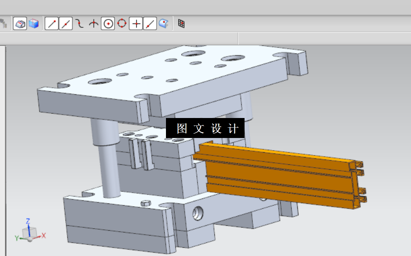The height and width of the screenshot is (256, 411).
Task: Enable the Quadrant Point snap
Action: tap(122, 23)
